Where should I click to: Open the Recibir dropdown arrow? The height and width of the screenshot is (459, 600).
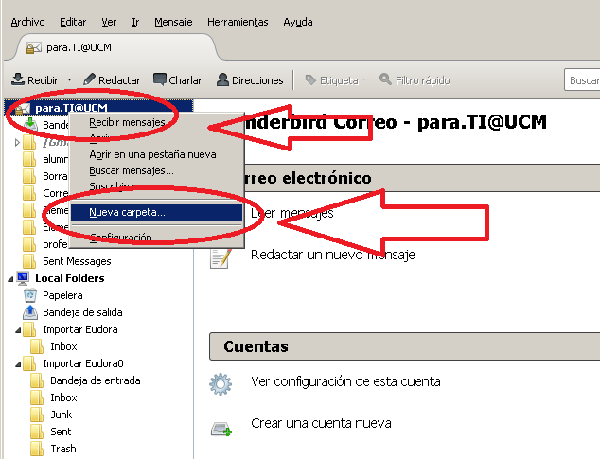[69, 80]
